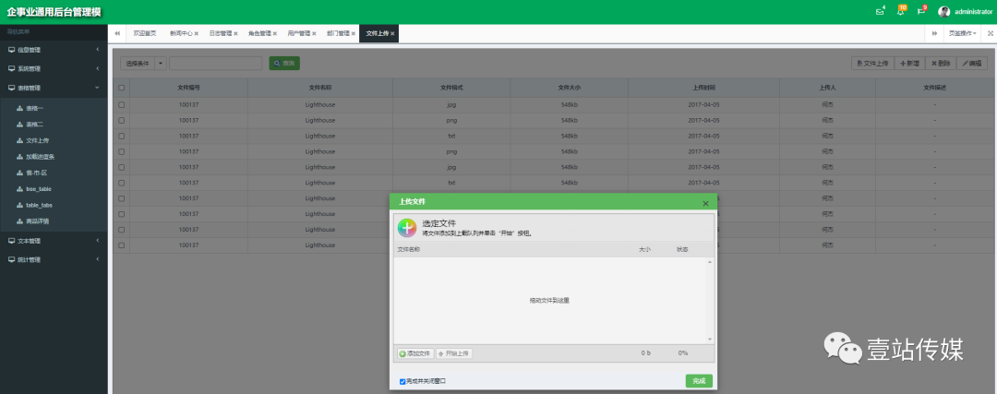The height and width of the screenshot is (394, 997).
Task: Expand the 信息管理 sidebar menu
Action: pos(54,50)
